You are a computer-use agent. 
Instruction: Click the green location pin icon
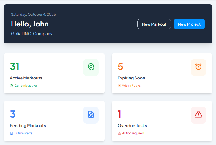91,67
